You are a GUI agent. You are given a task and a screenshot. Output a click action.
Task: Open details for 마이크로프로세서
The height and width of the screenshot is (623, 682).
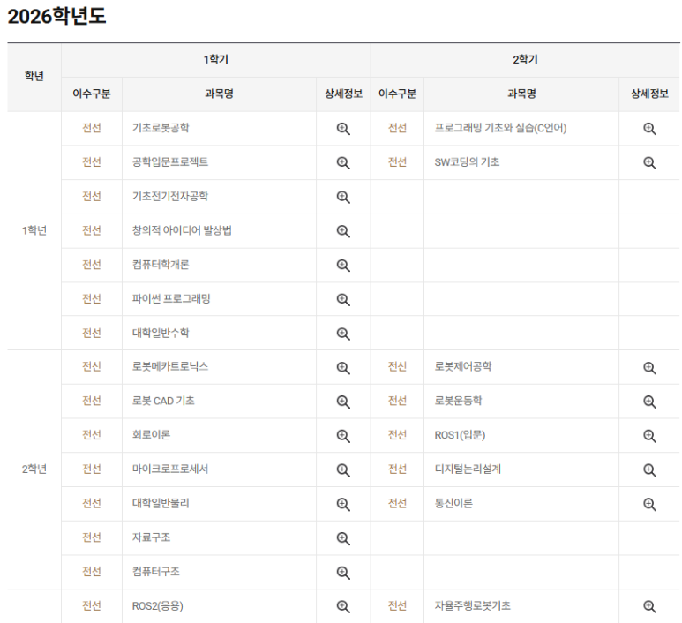(343, 469)
